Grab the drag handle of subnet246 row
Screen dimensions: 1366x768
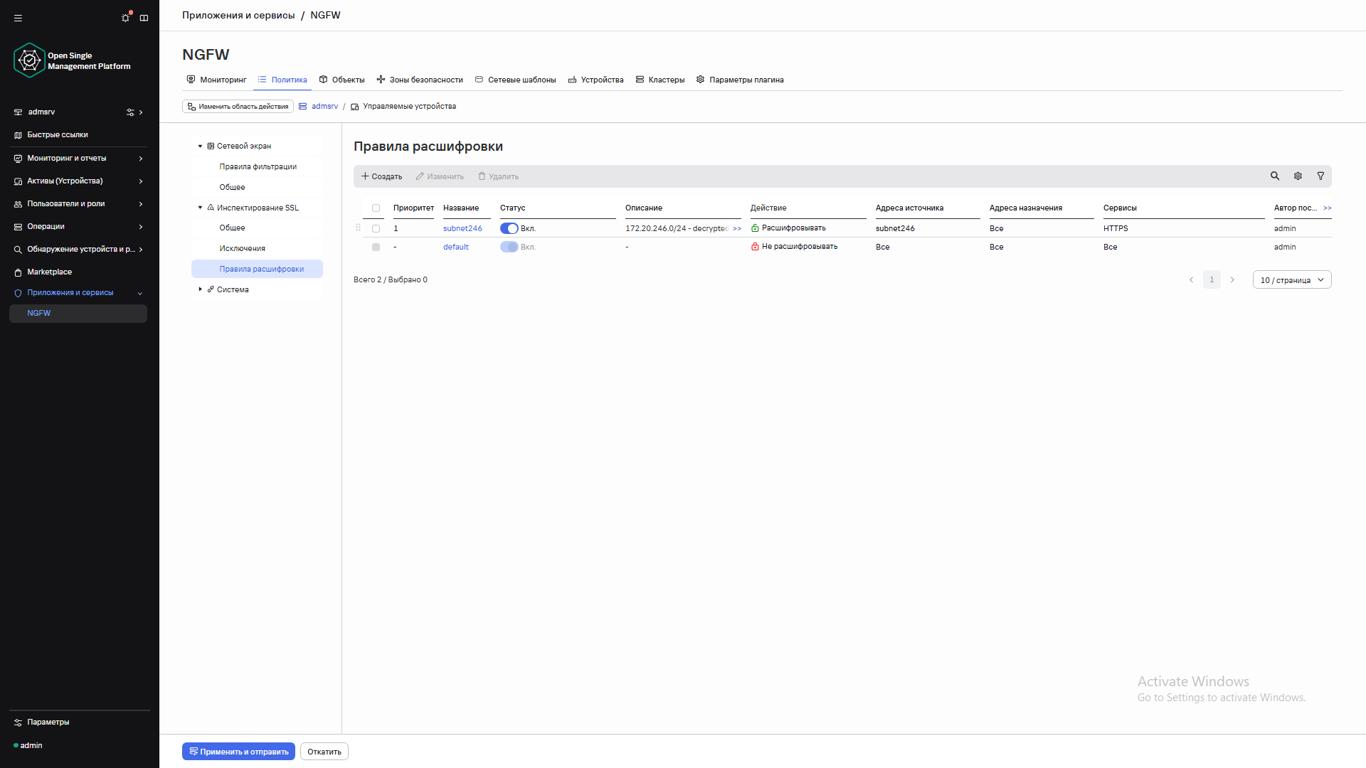[x=358, y=228]
